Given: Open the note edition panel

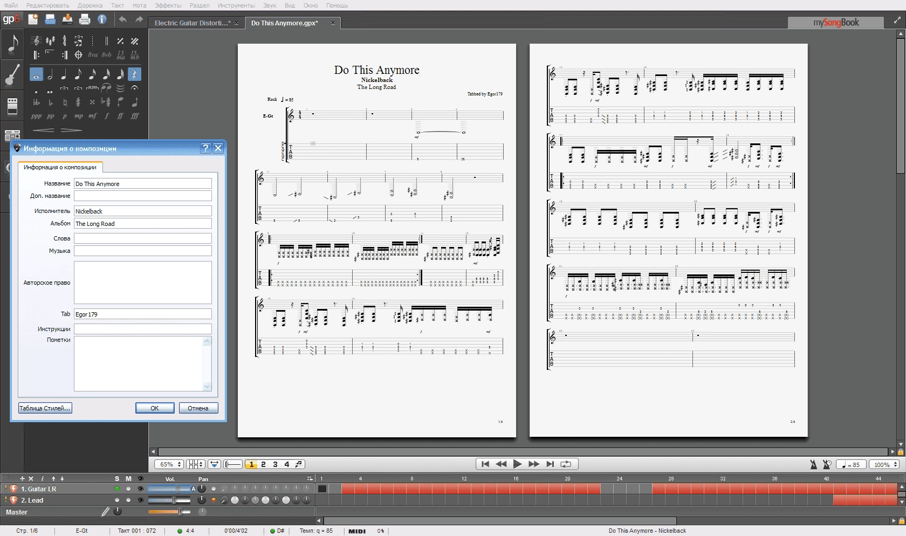Looking at the screenshot, I should 12,43.
